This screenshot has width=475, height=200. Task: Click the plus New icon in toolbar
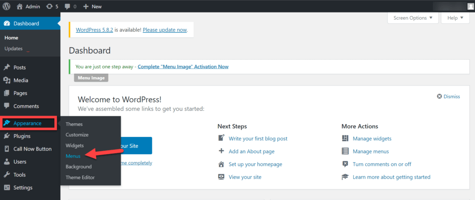86,6
